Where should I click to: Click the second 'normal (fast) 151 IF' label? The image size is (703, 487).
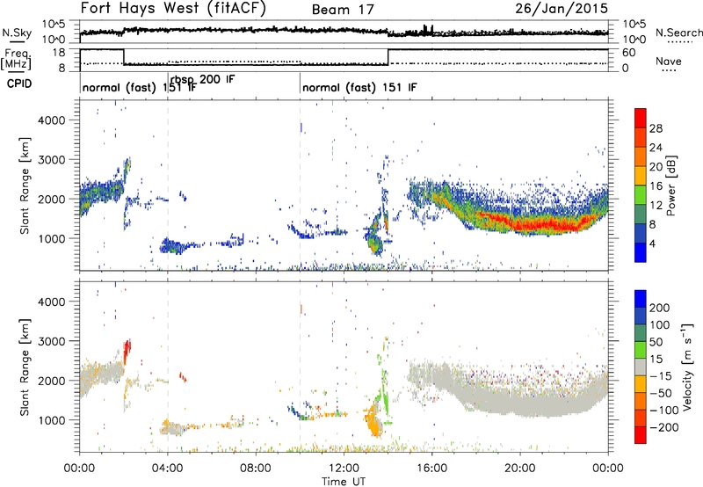359,87
